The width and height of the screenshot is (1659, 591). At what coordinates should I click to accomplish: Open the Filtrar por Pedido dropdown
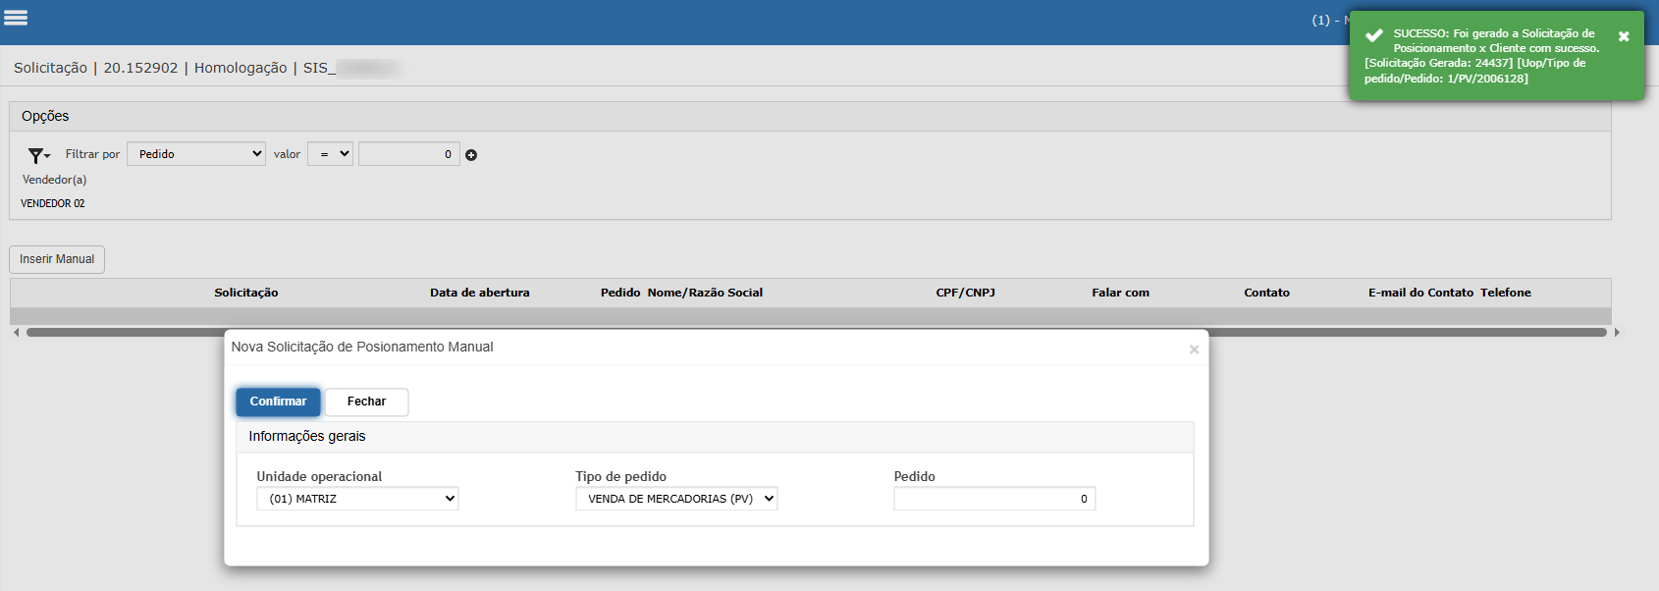pyautogui.click(x=196, y=154)
